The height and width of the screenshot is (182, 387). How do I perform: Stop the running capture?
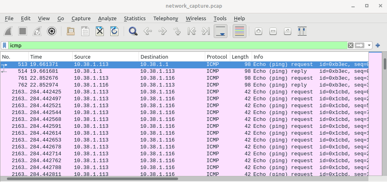click(x=23, y=32)
